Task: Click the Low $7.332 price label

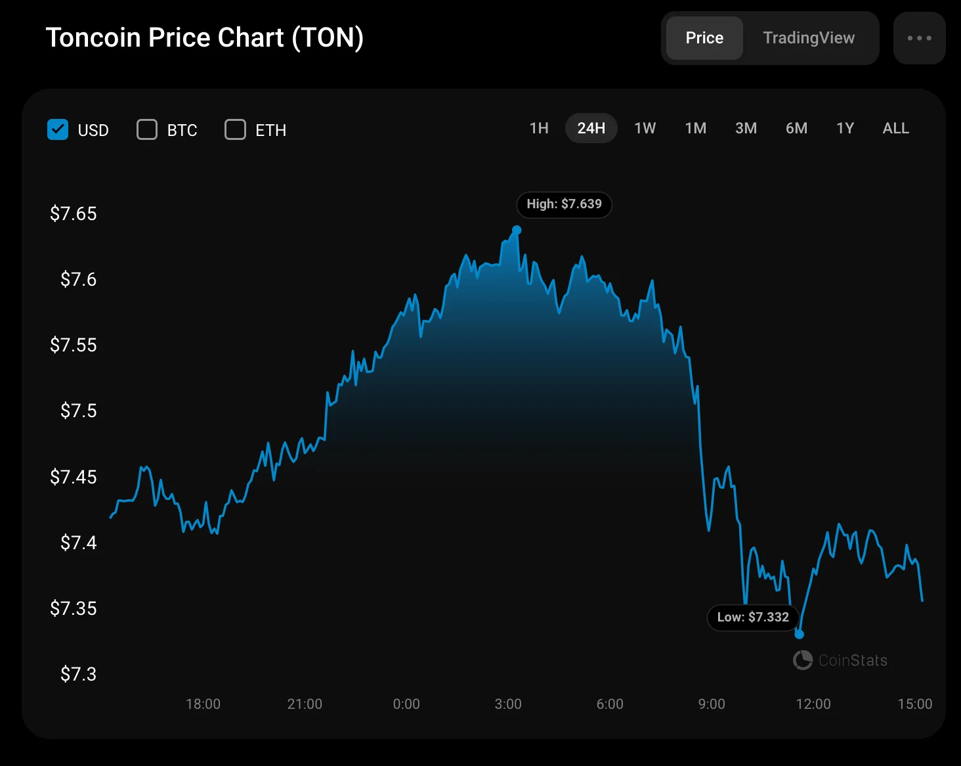Action: 753,618
